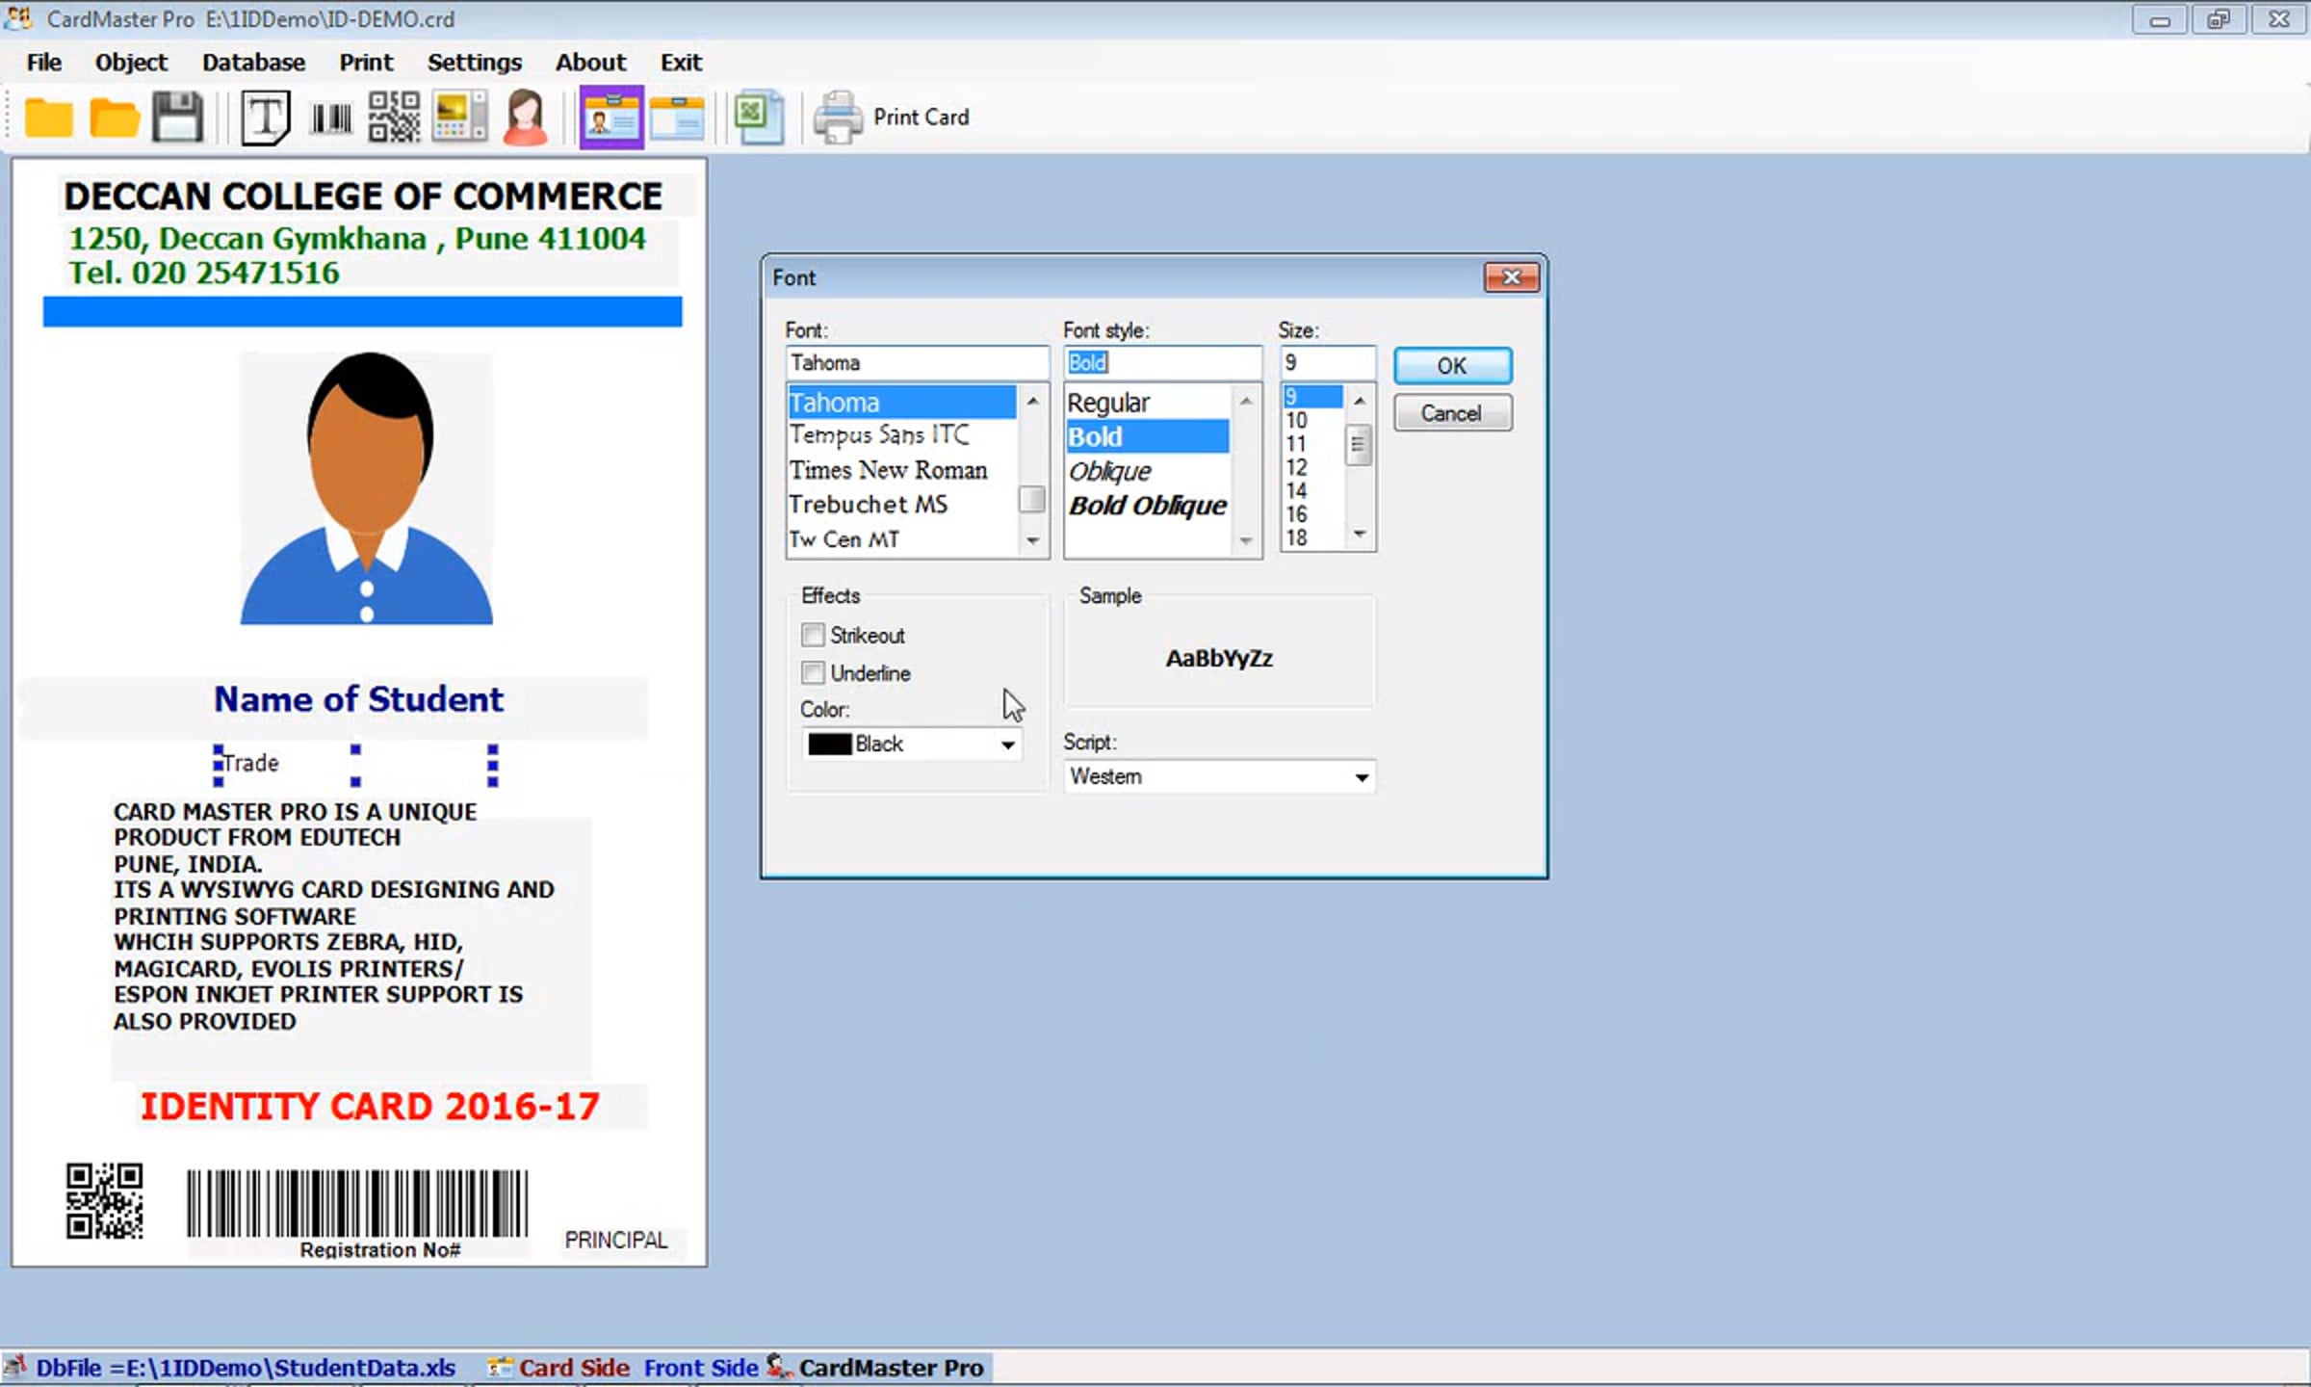This screenshot has height=1387, width=2311.
Task: Enable the Underline checkbox
Action: 813,672
